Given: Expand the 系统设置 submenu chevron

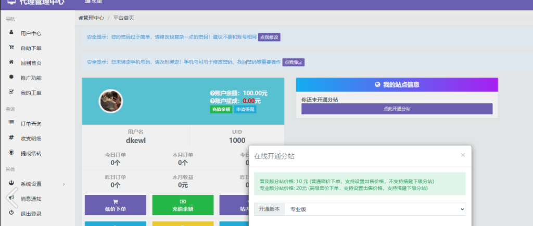Looking at the screenshot, I should (64, 184).
